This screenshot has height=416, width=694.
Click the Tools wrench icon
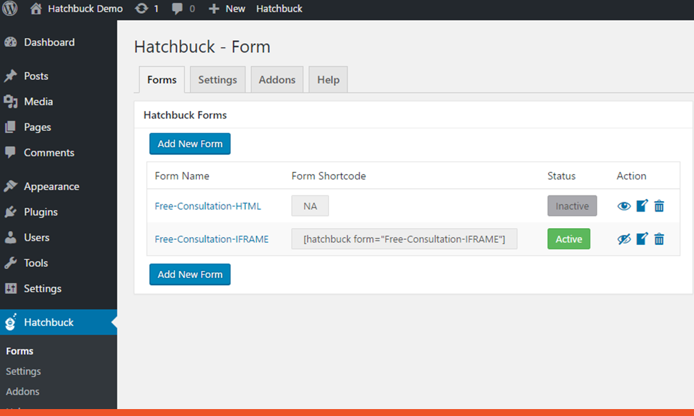(x=10, y=263)
